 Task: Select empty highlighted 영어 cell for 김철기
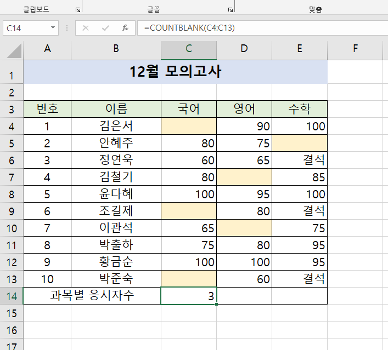click(244, 177)
